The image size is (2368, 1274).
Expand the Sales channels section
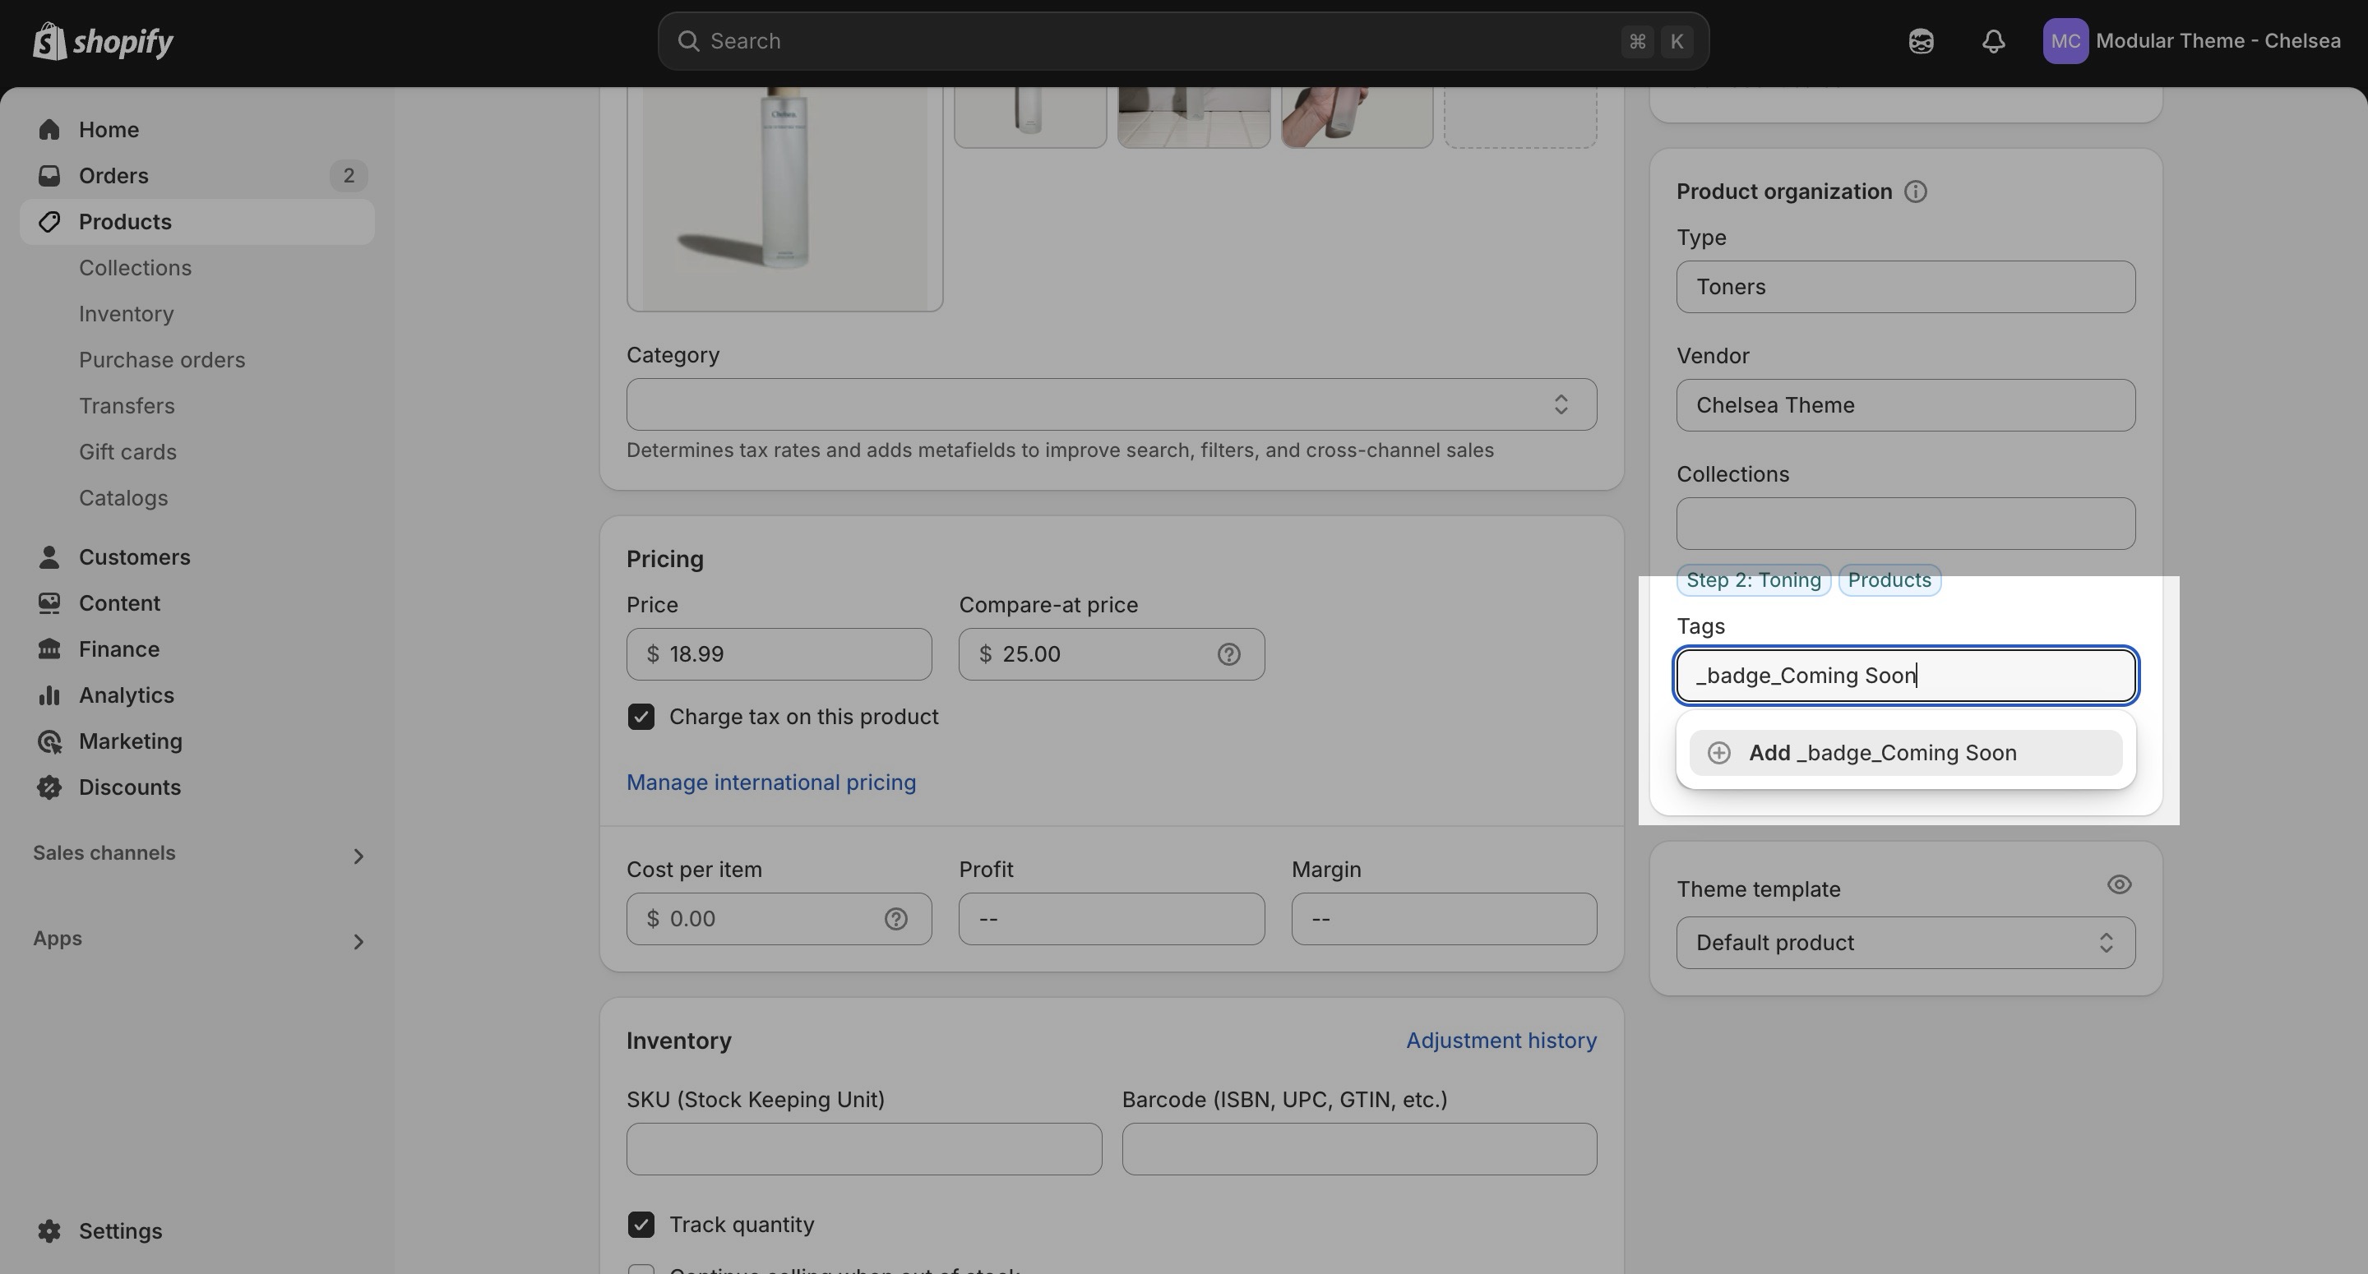click(x=358, y=856)
